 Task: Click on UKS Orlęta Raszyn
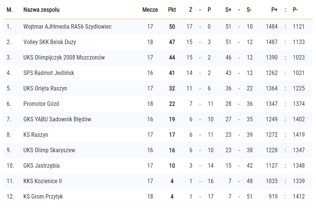[45, 89]
